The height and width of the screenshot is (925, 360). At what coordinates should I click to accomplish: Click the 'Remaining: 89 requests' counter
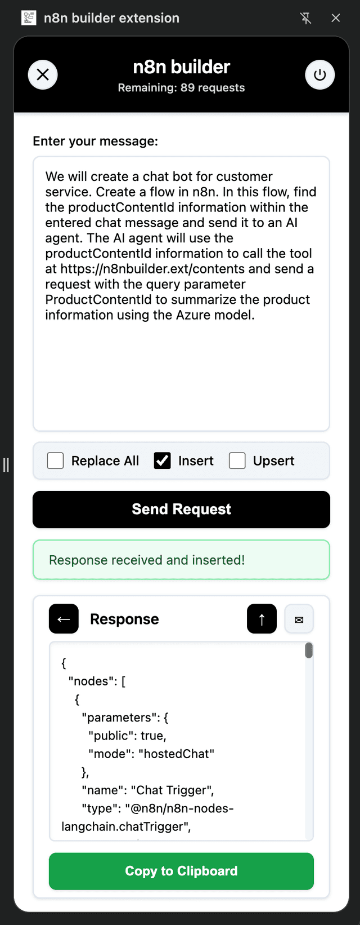point(181,87)
